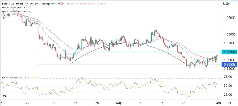238x106 pixels.
Task: Open chart settings via the gear icon
Action: point(230,103)
